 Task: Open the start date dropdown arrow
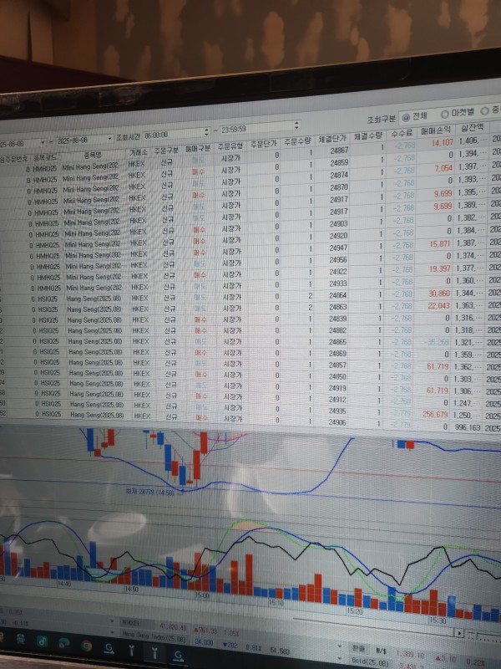[x=43, y=142]
